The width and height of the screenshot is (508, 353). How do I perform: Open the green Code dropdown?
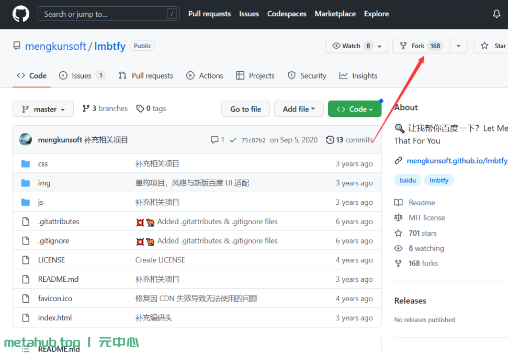[x=355, y=109]
